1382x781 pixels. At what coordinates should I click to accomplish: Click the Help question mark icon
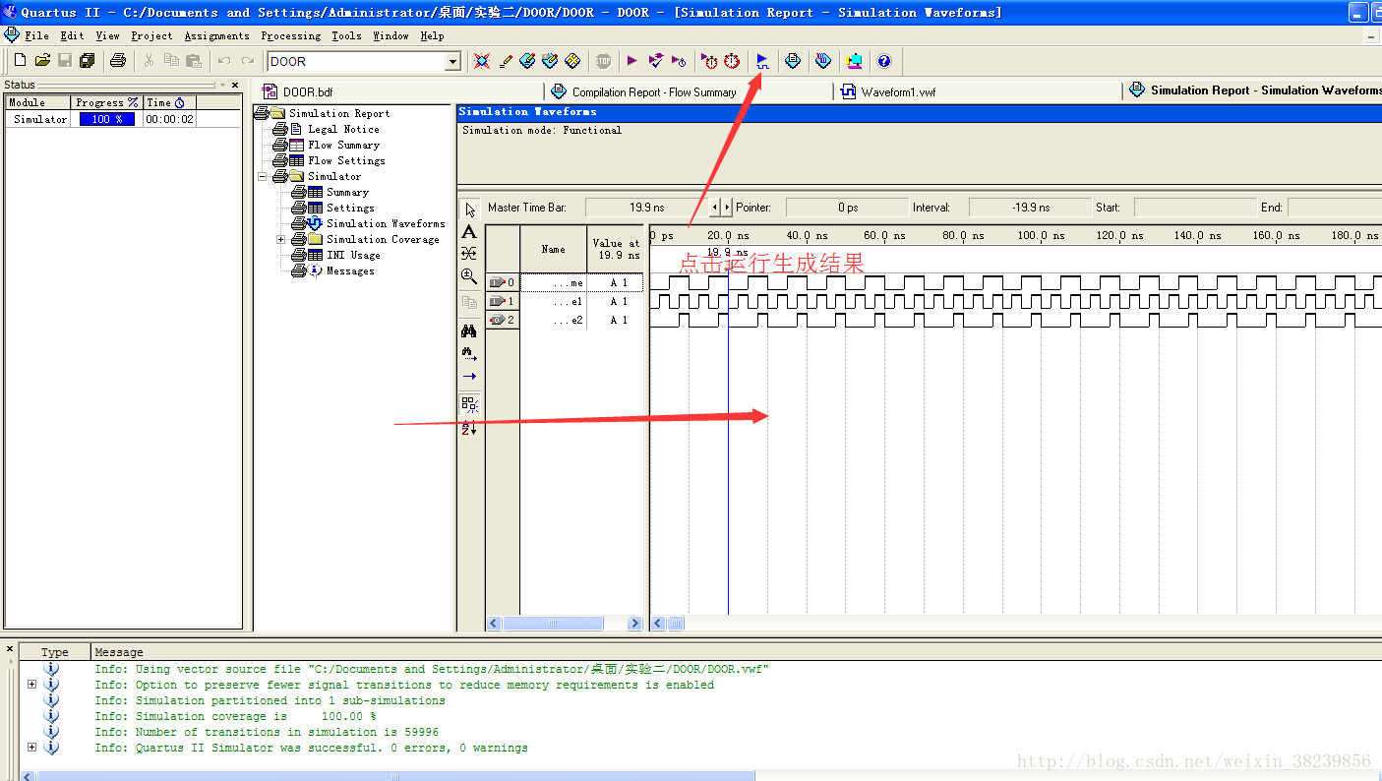tap(884, 61)
